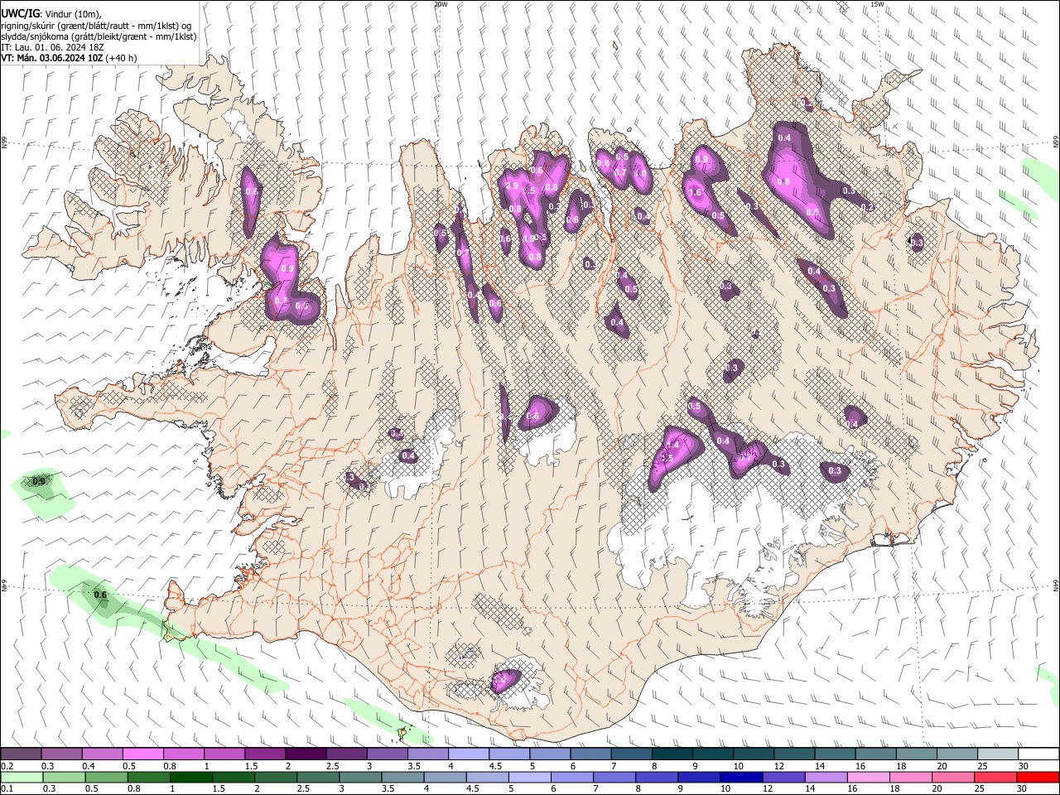Pick bottom-row dark green swatch between 1 and 1.5
The height and width of the screenshot is (795, 1060).
[x=190, y=778]
